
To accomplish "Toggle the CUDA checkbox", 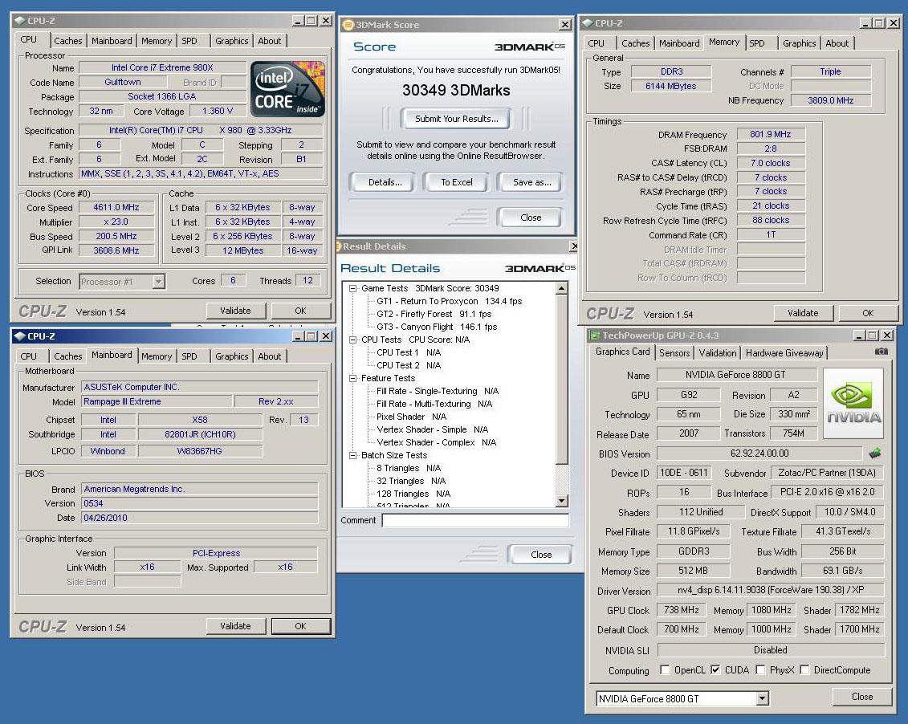I will coord(715,669).
